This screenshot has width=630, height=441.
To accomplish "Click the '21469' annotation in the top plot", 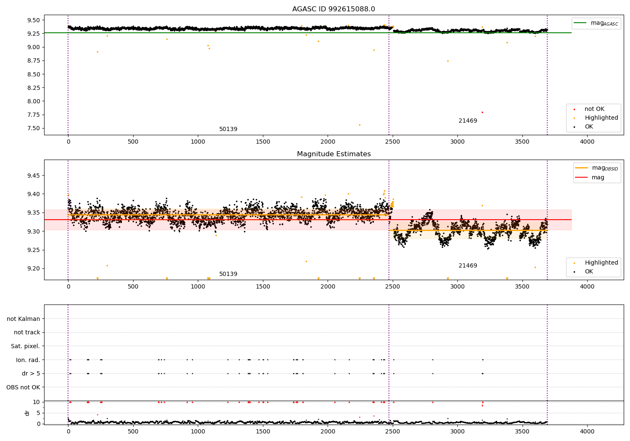I will tap(468, 121).
